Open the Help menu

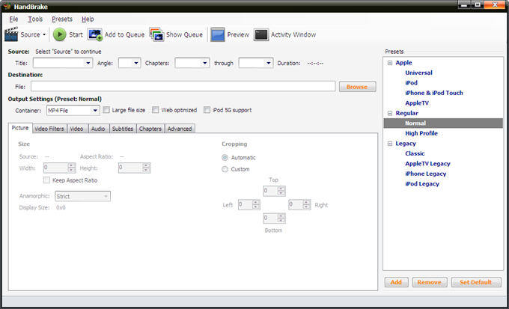(x=88, y=19)
